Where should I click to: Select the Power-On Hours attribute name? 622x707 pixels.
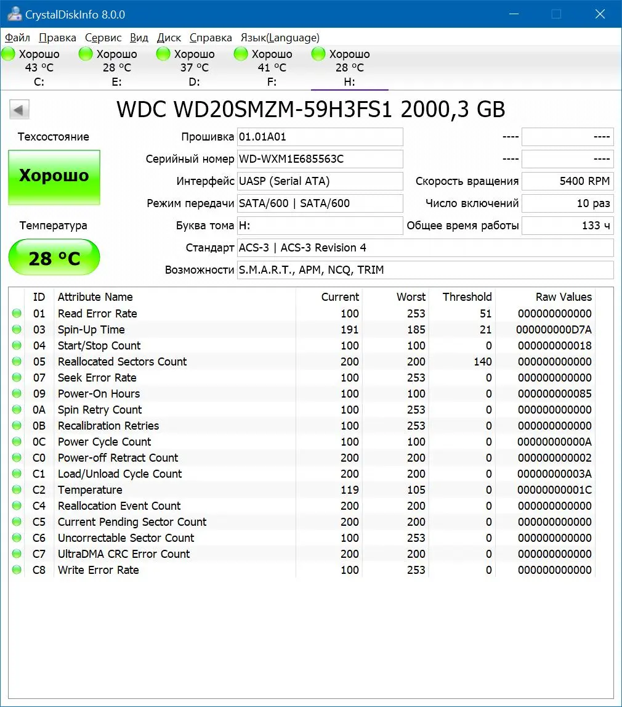[99, 394]
